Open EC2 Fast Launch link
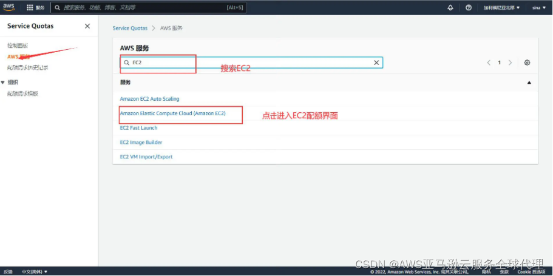This screenshot has width=553, height=276. (138, 127)
